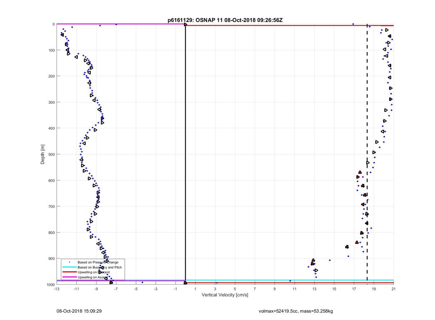Click positive velocity tick label '5'
Viewport: 435px width, 320px height.
[x=235, y=289]
